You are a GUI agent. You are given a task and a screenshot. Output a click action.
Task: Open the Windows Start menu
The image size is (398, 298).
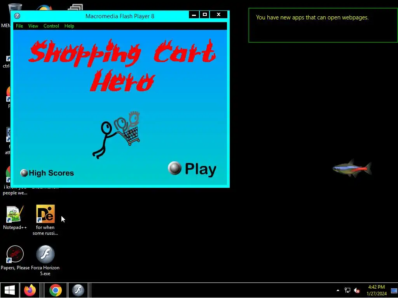[x=10, y=290]
